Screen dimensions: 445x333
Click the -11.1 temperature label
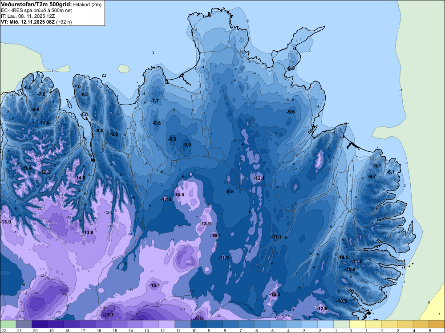coord(276,237)
